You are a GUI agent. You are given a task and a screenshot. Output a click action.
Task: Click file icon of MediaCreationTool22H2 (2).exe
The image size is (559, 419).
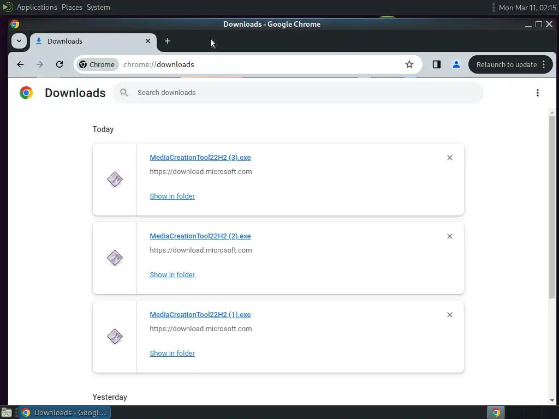point(115,258)
